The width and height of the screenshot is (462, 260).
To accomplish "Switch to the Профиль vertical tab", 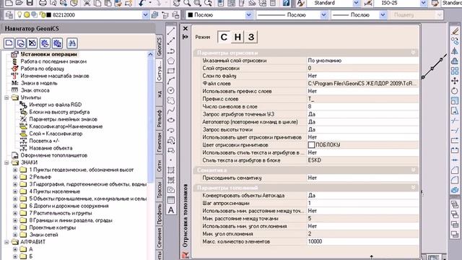I will click(x=159, y=214).
